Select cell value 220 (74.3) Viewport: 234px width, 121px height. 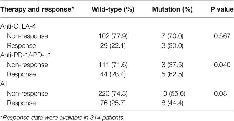(x=113, y=93)
